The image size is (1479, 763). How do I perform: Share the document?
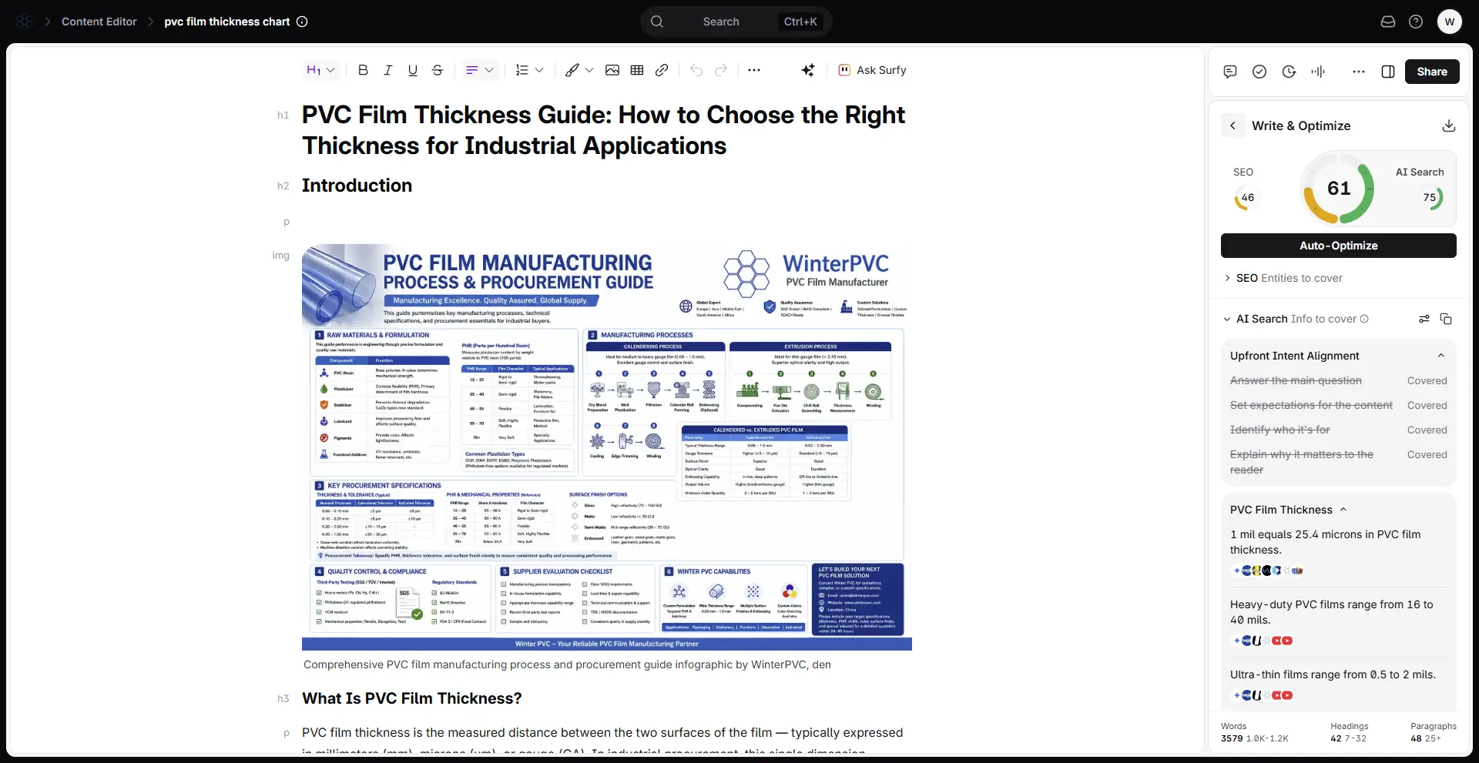1432,72
